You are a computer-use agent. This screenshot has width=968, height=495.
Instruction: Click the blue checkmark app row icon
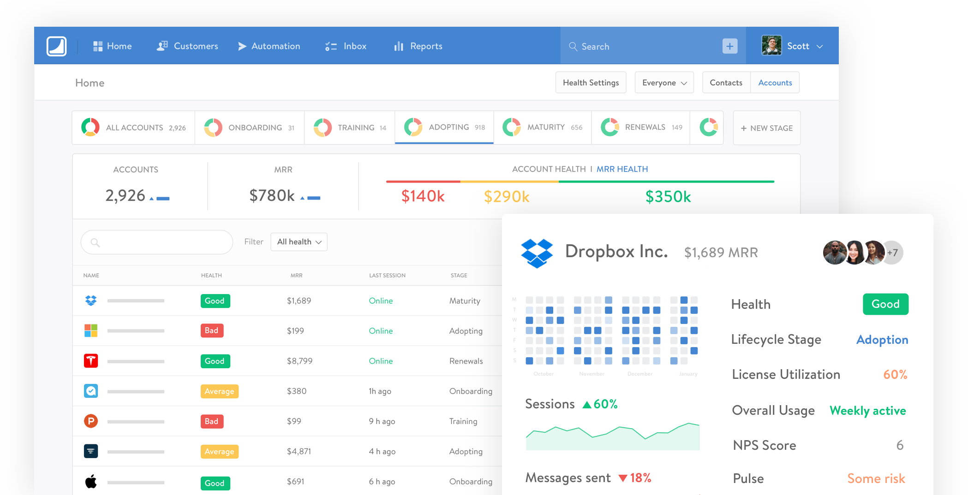coord(91,391)
